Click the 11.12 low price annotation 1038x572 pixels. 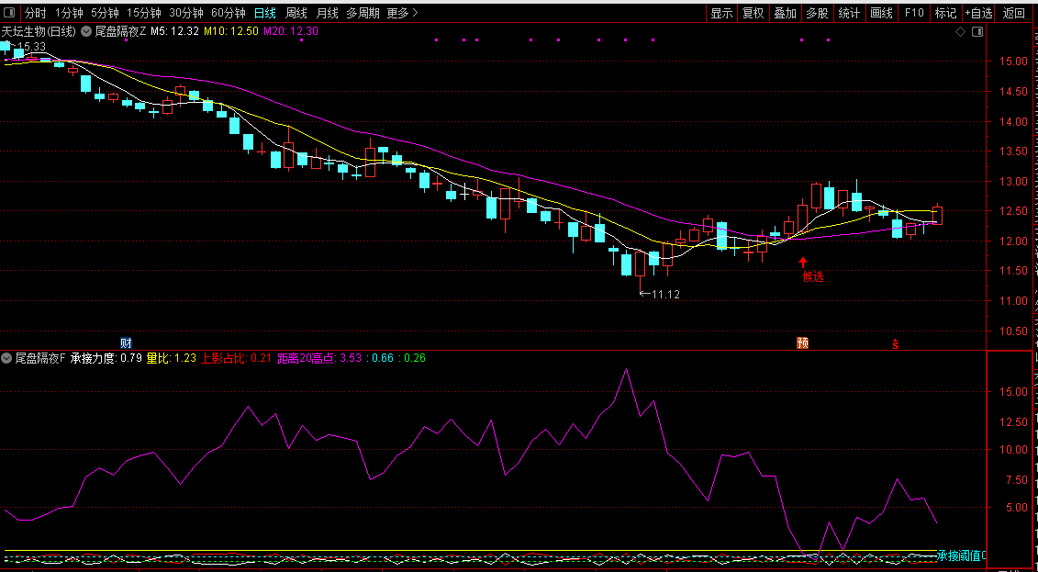666,295
